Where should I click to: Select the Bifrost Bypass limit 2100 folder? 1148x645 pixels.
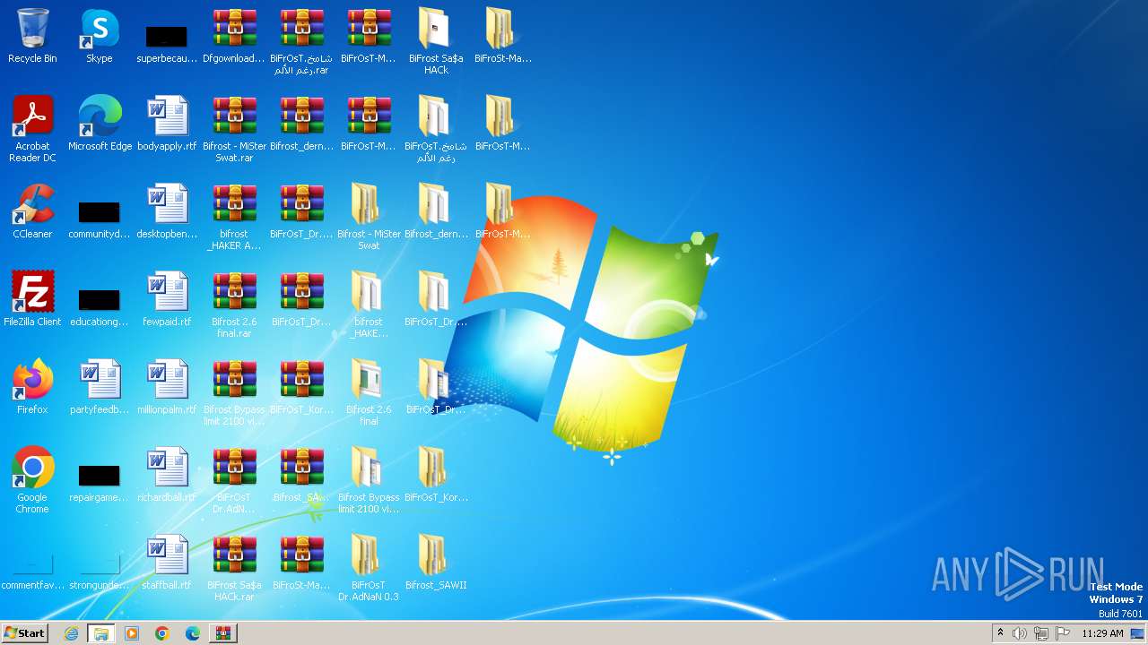[x=369, y=480]
